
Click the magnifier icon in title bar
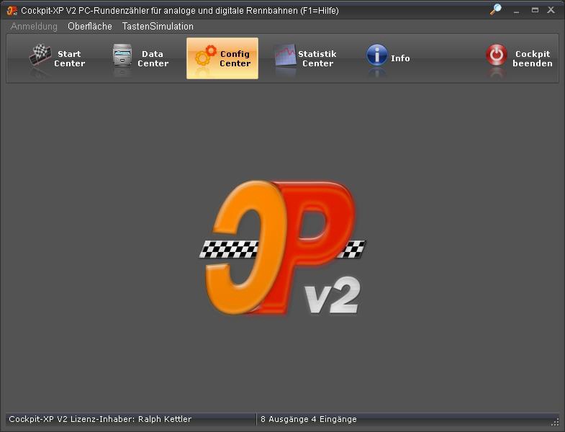pos(496,9)
